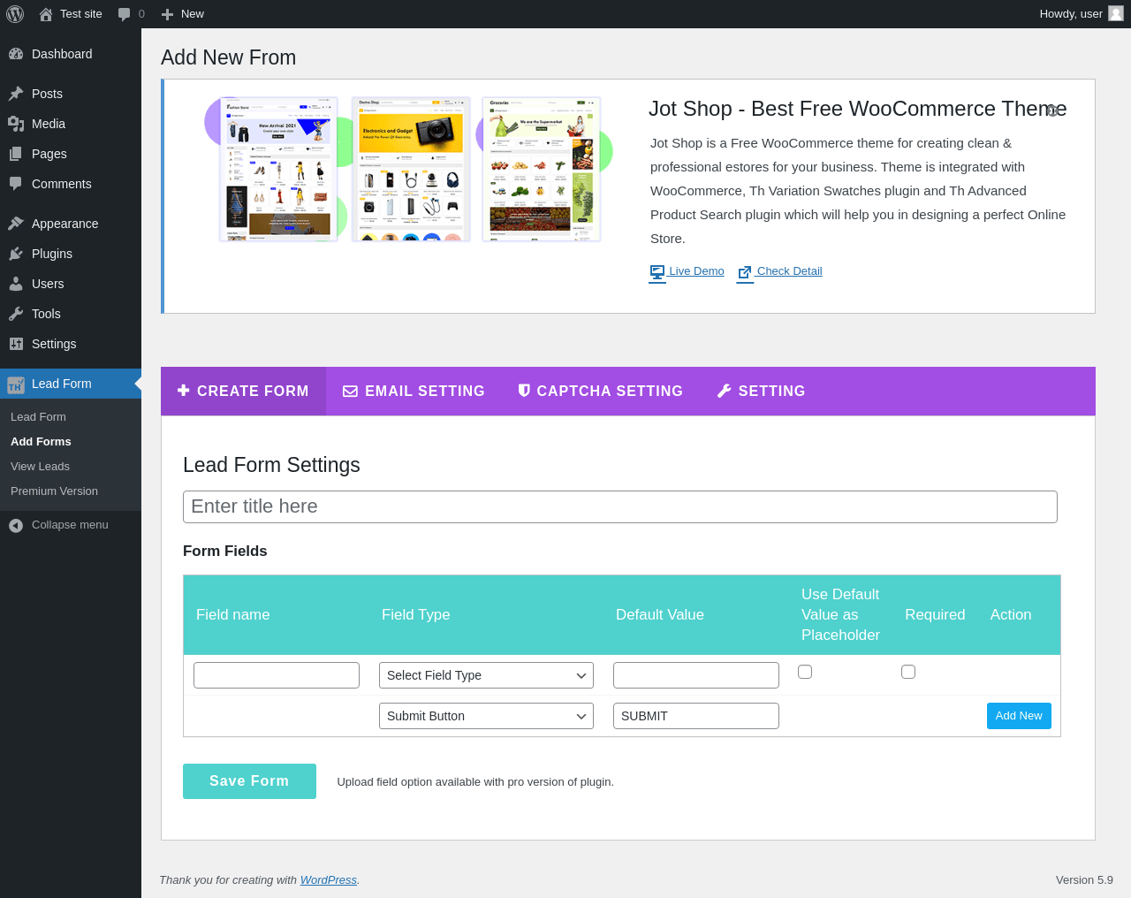Viewport: 1131px width, 898px height.
Task: Click the Check Detail external-link icon
Action: pyautogui.click(x=745, y=272)
